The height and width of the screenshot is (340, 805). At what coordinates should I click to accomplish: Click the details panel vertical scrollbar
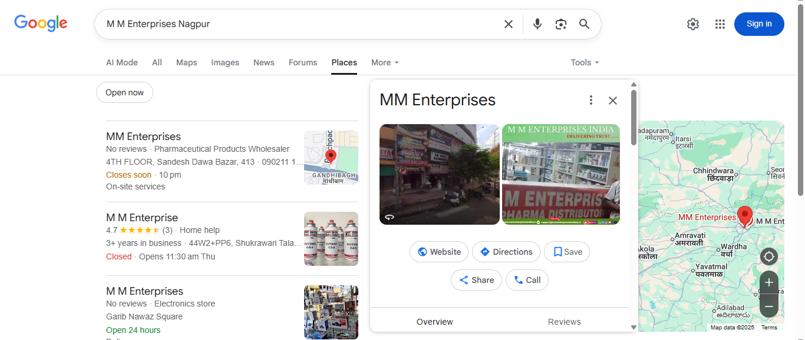coord(634,118)
